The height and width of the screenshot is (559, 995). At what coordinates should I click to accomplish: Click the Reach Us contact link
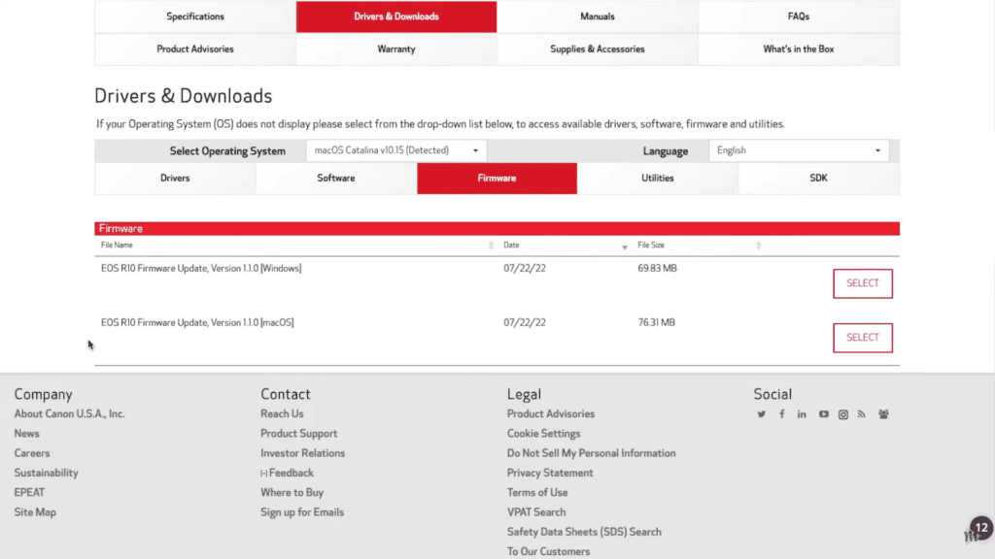[282, 413]
